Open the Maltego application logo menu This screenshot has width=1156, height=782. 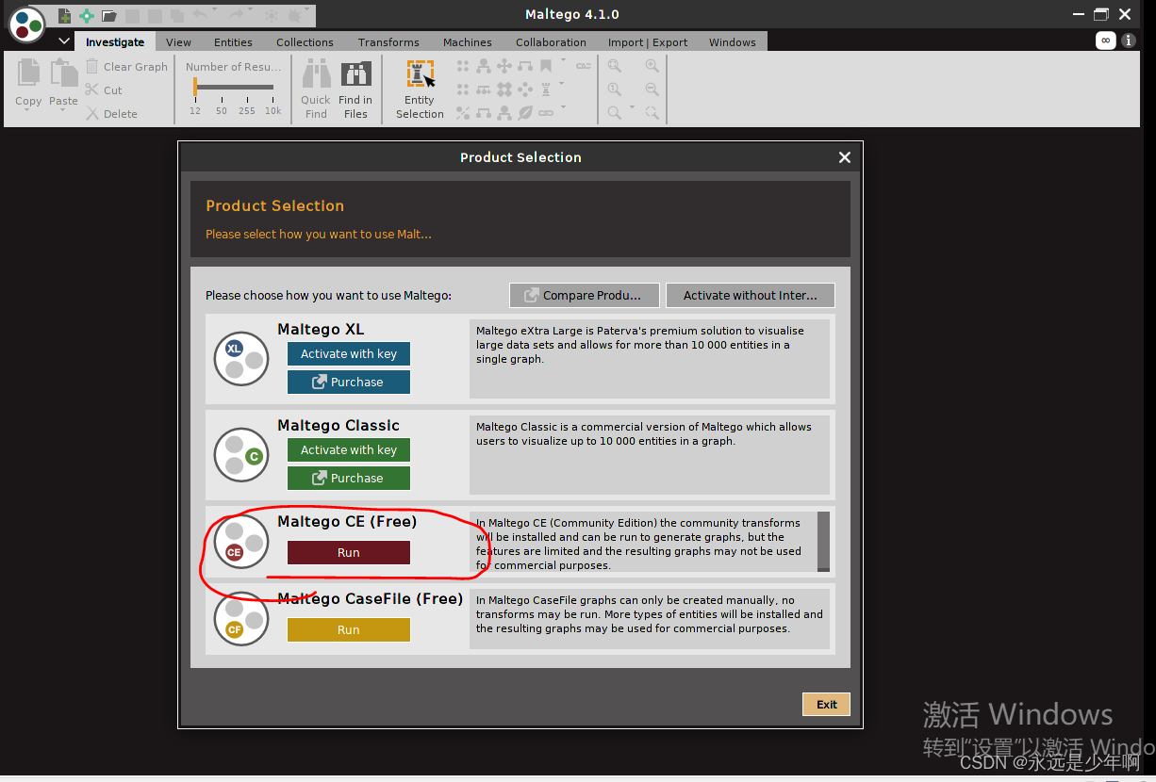pyautogui.click(x=26, y=24)
